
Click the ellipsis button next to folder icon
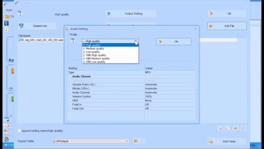pos(141,141)
